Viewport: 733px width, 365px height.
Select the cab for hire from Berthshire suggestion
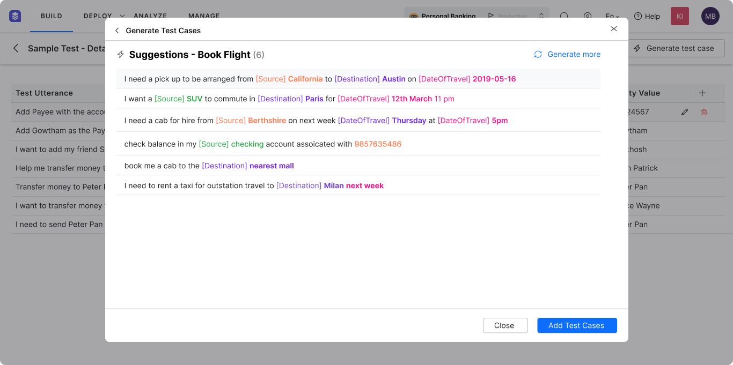pos(358,121)
